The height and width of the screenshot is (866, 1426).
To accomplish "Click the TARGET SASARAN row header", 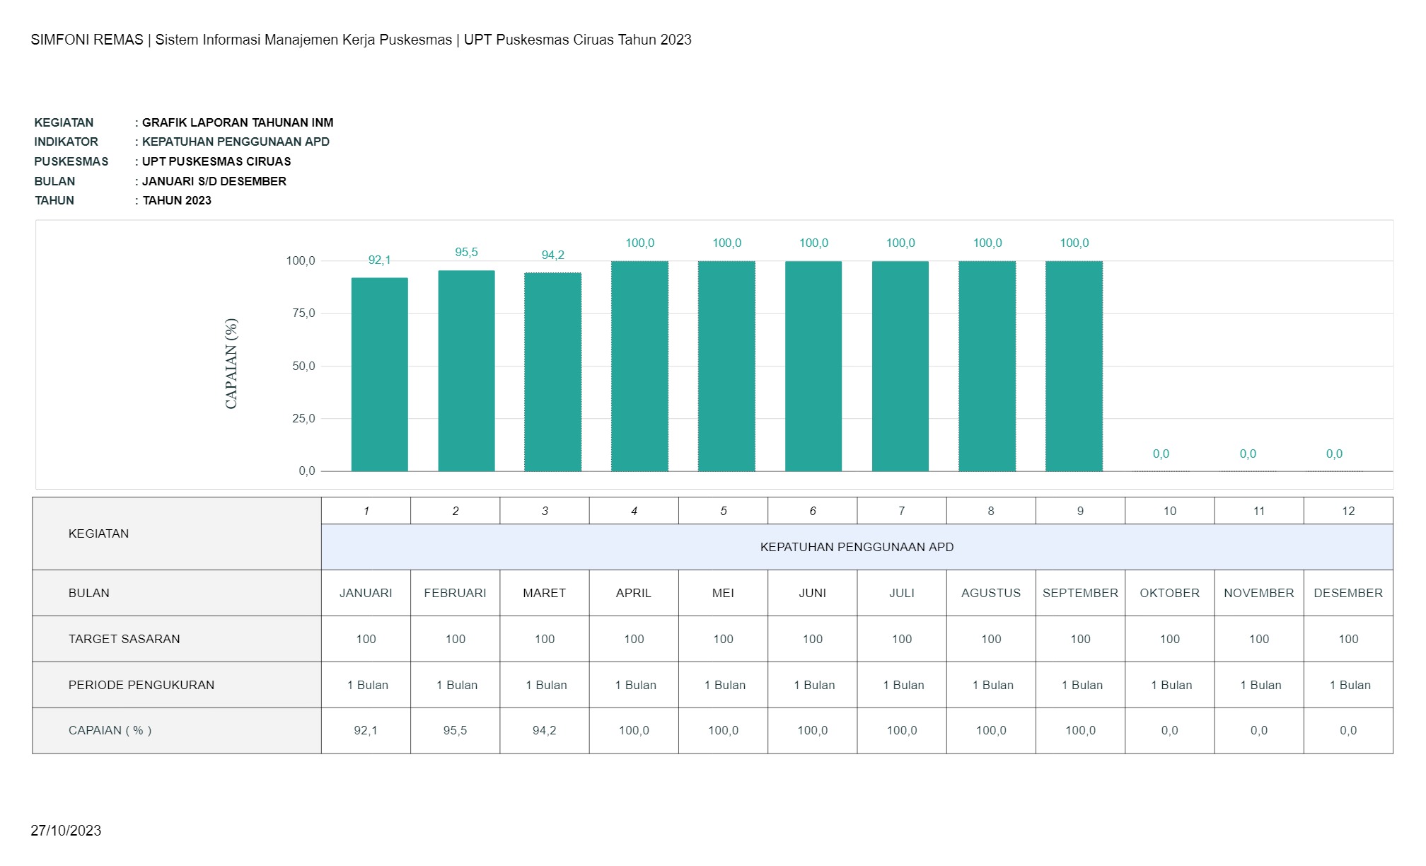I will (x=124, y=639).
